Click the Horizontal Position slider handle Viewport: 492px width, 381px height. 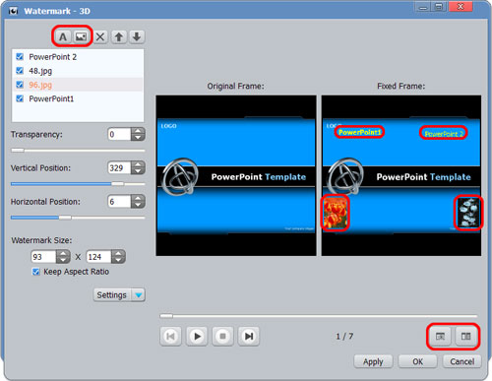tap(65, 218)
